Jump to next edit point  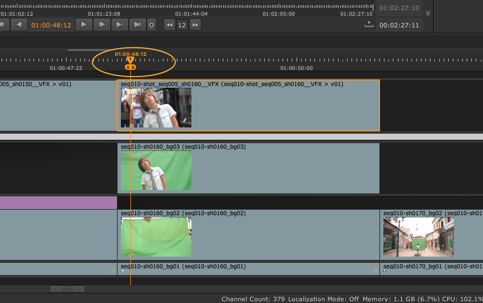(x=119, y=25)
